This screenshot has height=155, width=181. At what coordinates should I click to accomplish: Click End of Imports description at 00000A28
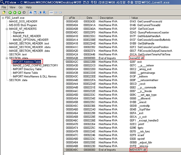click(x=107, y=58)
